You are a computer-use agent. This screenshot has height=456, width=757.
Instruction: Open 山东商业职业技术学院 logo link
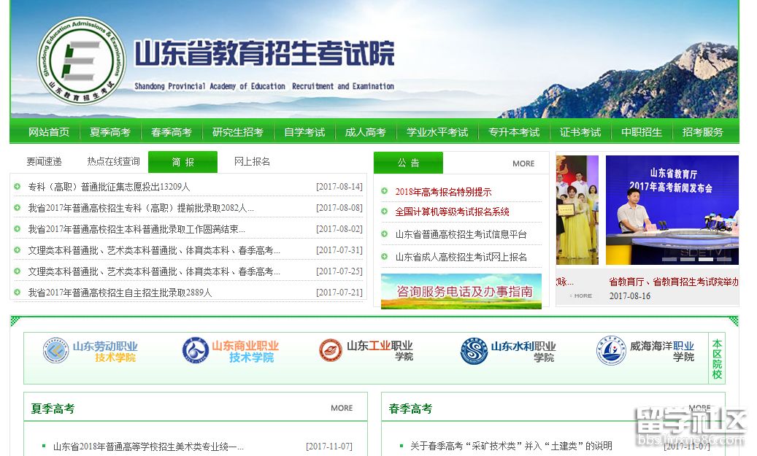tap(230, 351)
